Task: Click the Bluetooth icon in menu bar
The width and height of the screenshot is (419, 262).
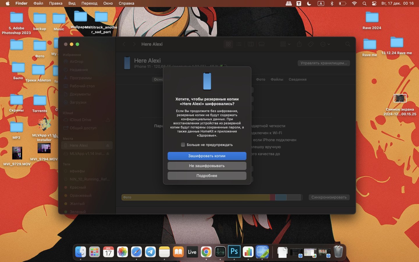Action: [332, 3]
